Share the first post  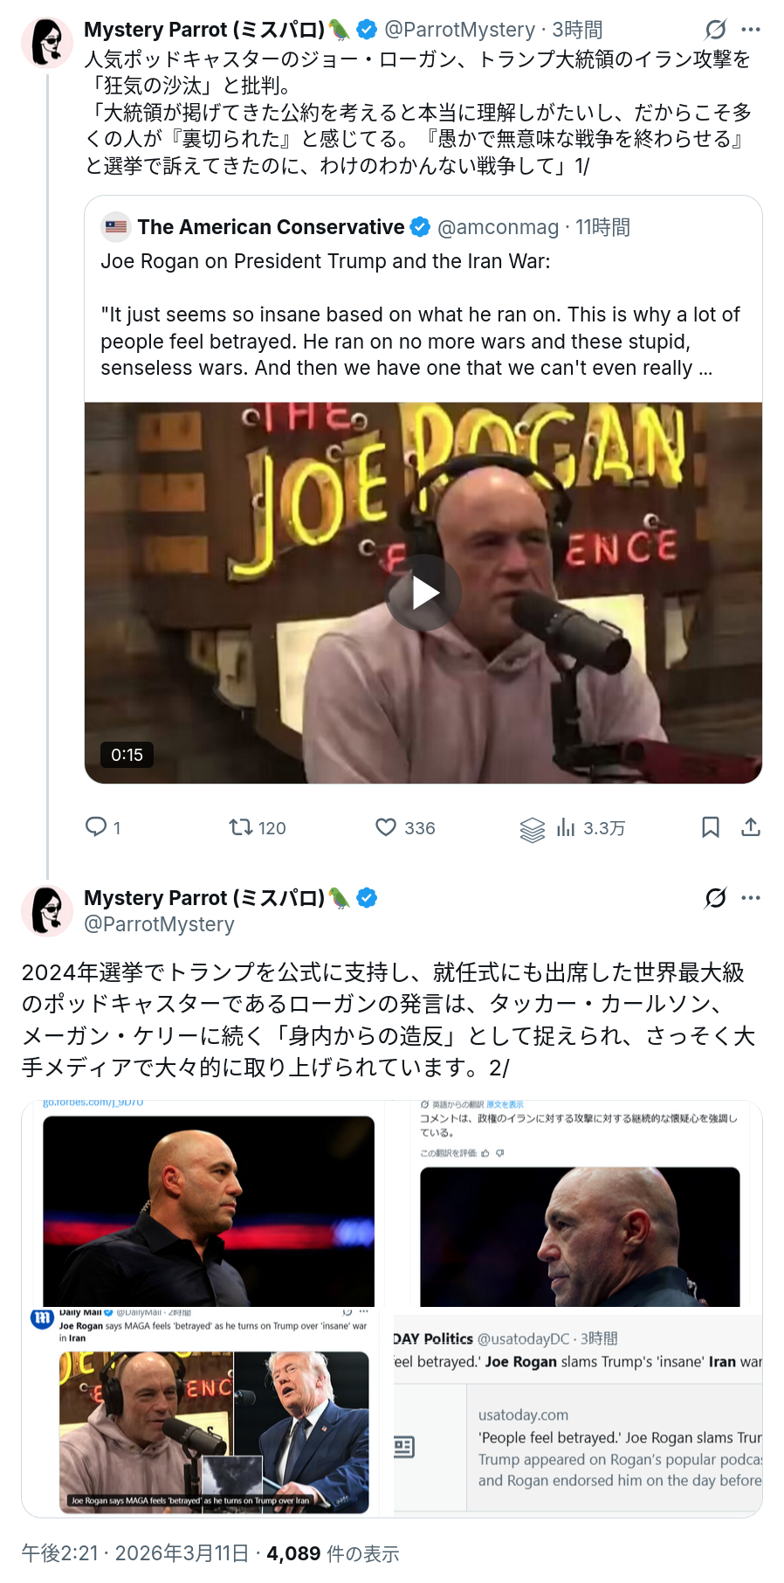pyautogui.click(x=751, y=826)
